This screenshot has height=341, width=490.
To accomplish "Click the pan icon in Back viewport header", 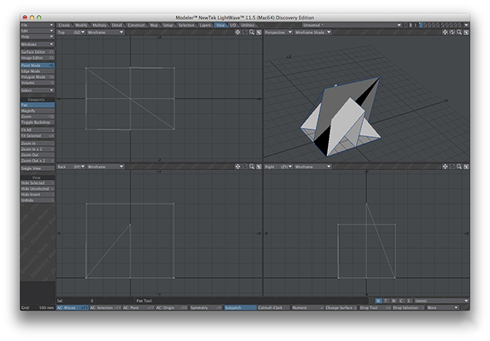I will tap(238, 167).
